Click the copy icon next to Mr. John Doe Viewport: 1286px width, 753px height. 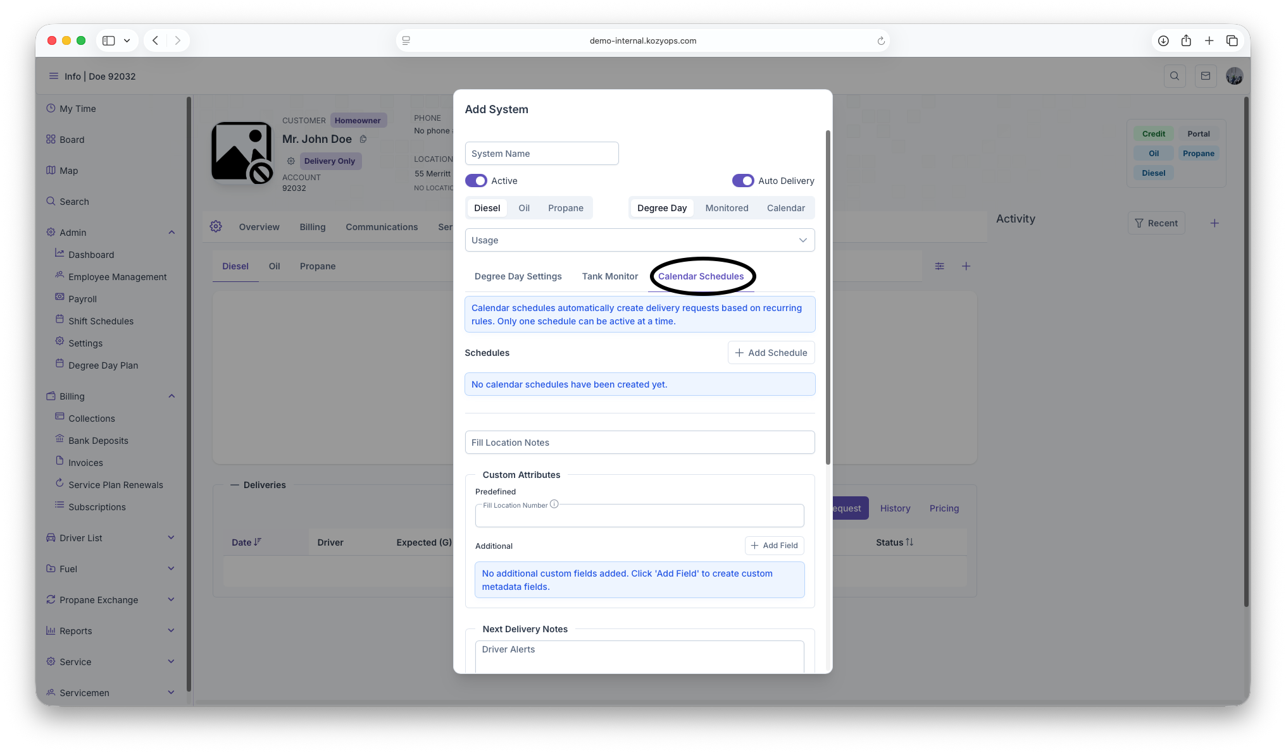pyautogui.click(x=363, y=139)
